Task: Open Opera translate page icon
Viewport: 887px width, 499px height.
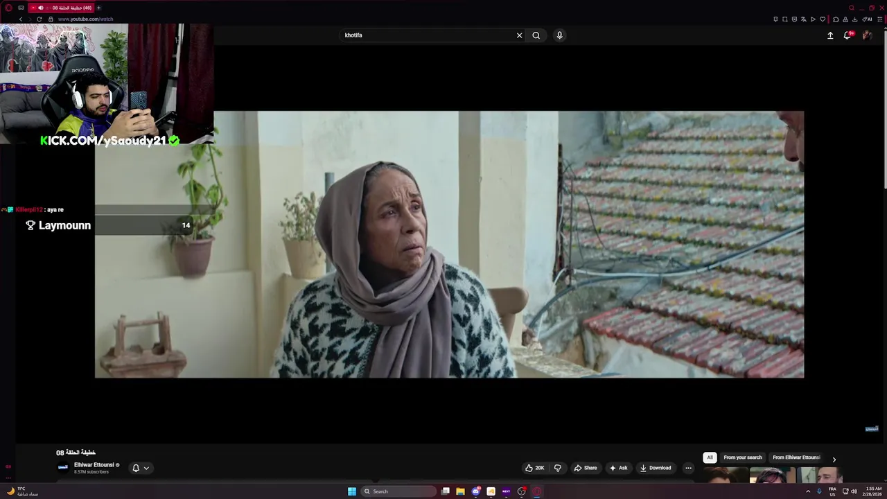Action: pos(804,19)
